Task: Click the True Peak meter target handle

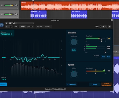Action: pos(101,41)
